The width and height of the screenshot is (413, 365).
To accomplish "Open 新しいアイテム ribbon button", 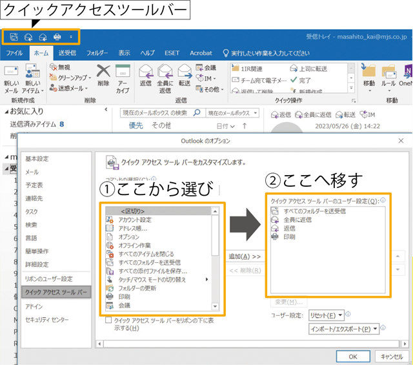I will (x=33, y=79).
